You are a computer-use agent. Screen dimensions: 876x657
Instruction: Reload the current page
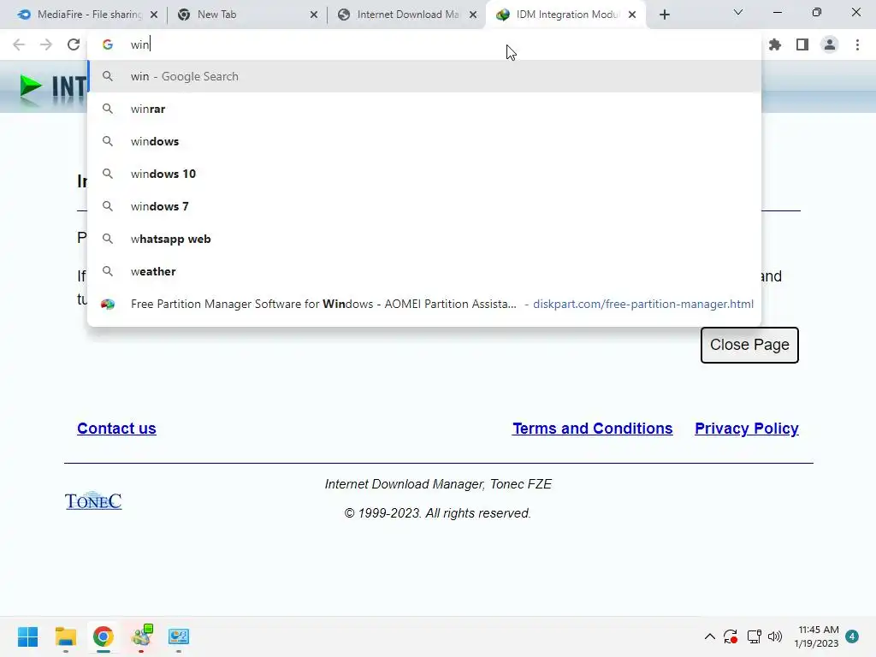click(74, 44)
